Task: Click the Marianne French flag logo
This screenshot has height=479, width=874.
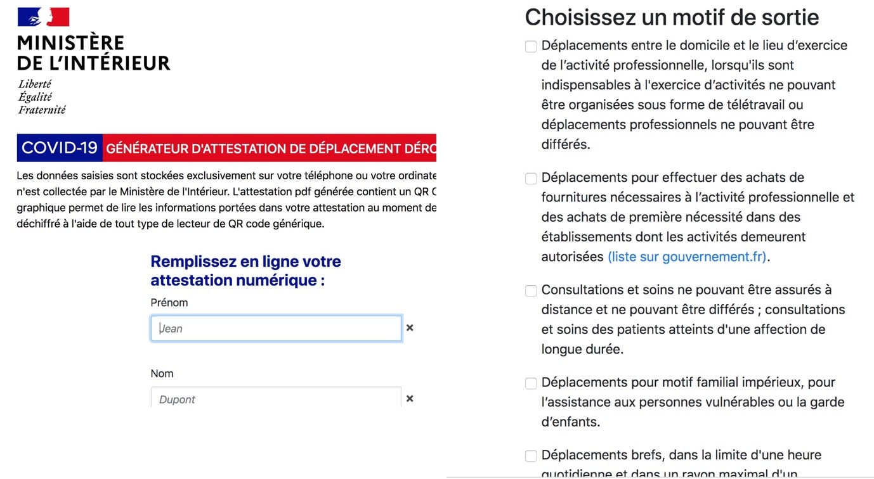Action: tap(43, 17)
